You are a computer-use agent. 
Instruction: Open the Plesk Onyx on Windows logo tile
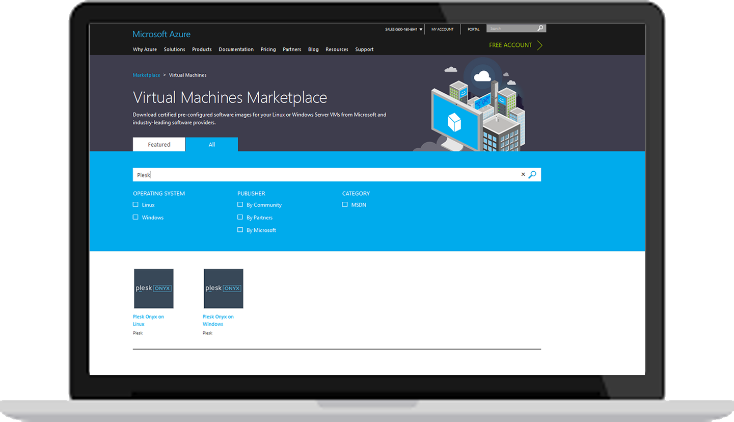click(223, 288)
